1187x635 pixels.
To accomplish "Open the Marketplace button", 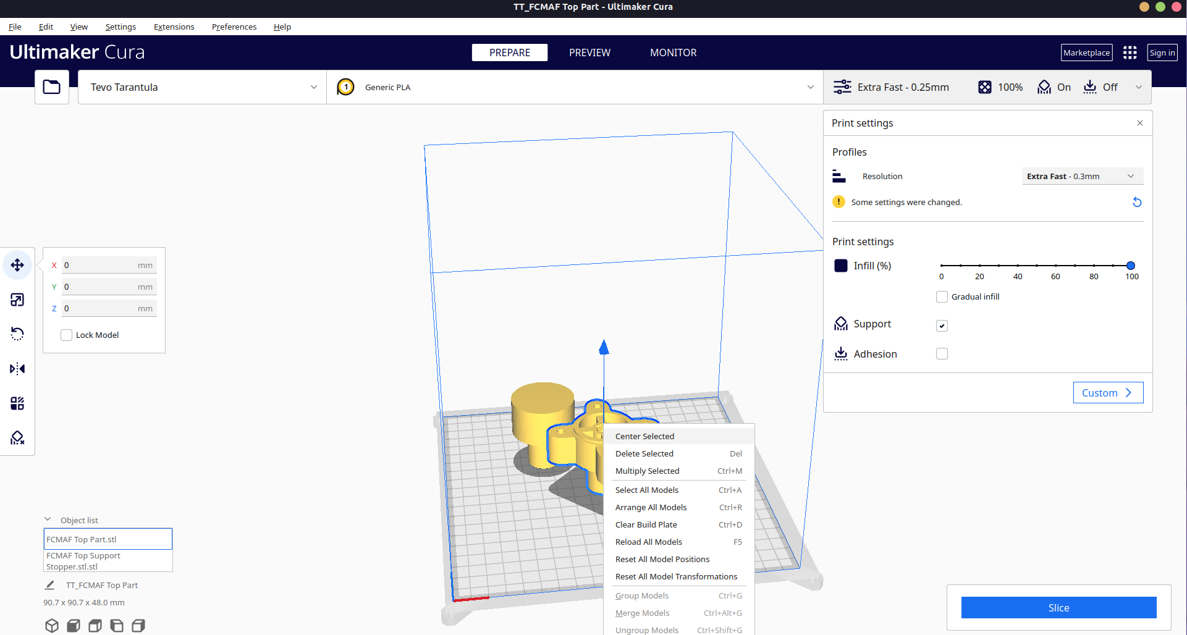I will 1086,53.
